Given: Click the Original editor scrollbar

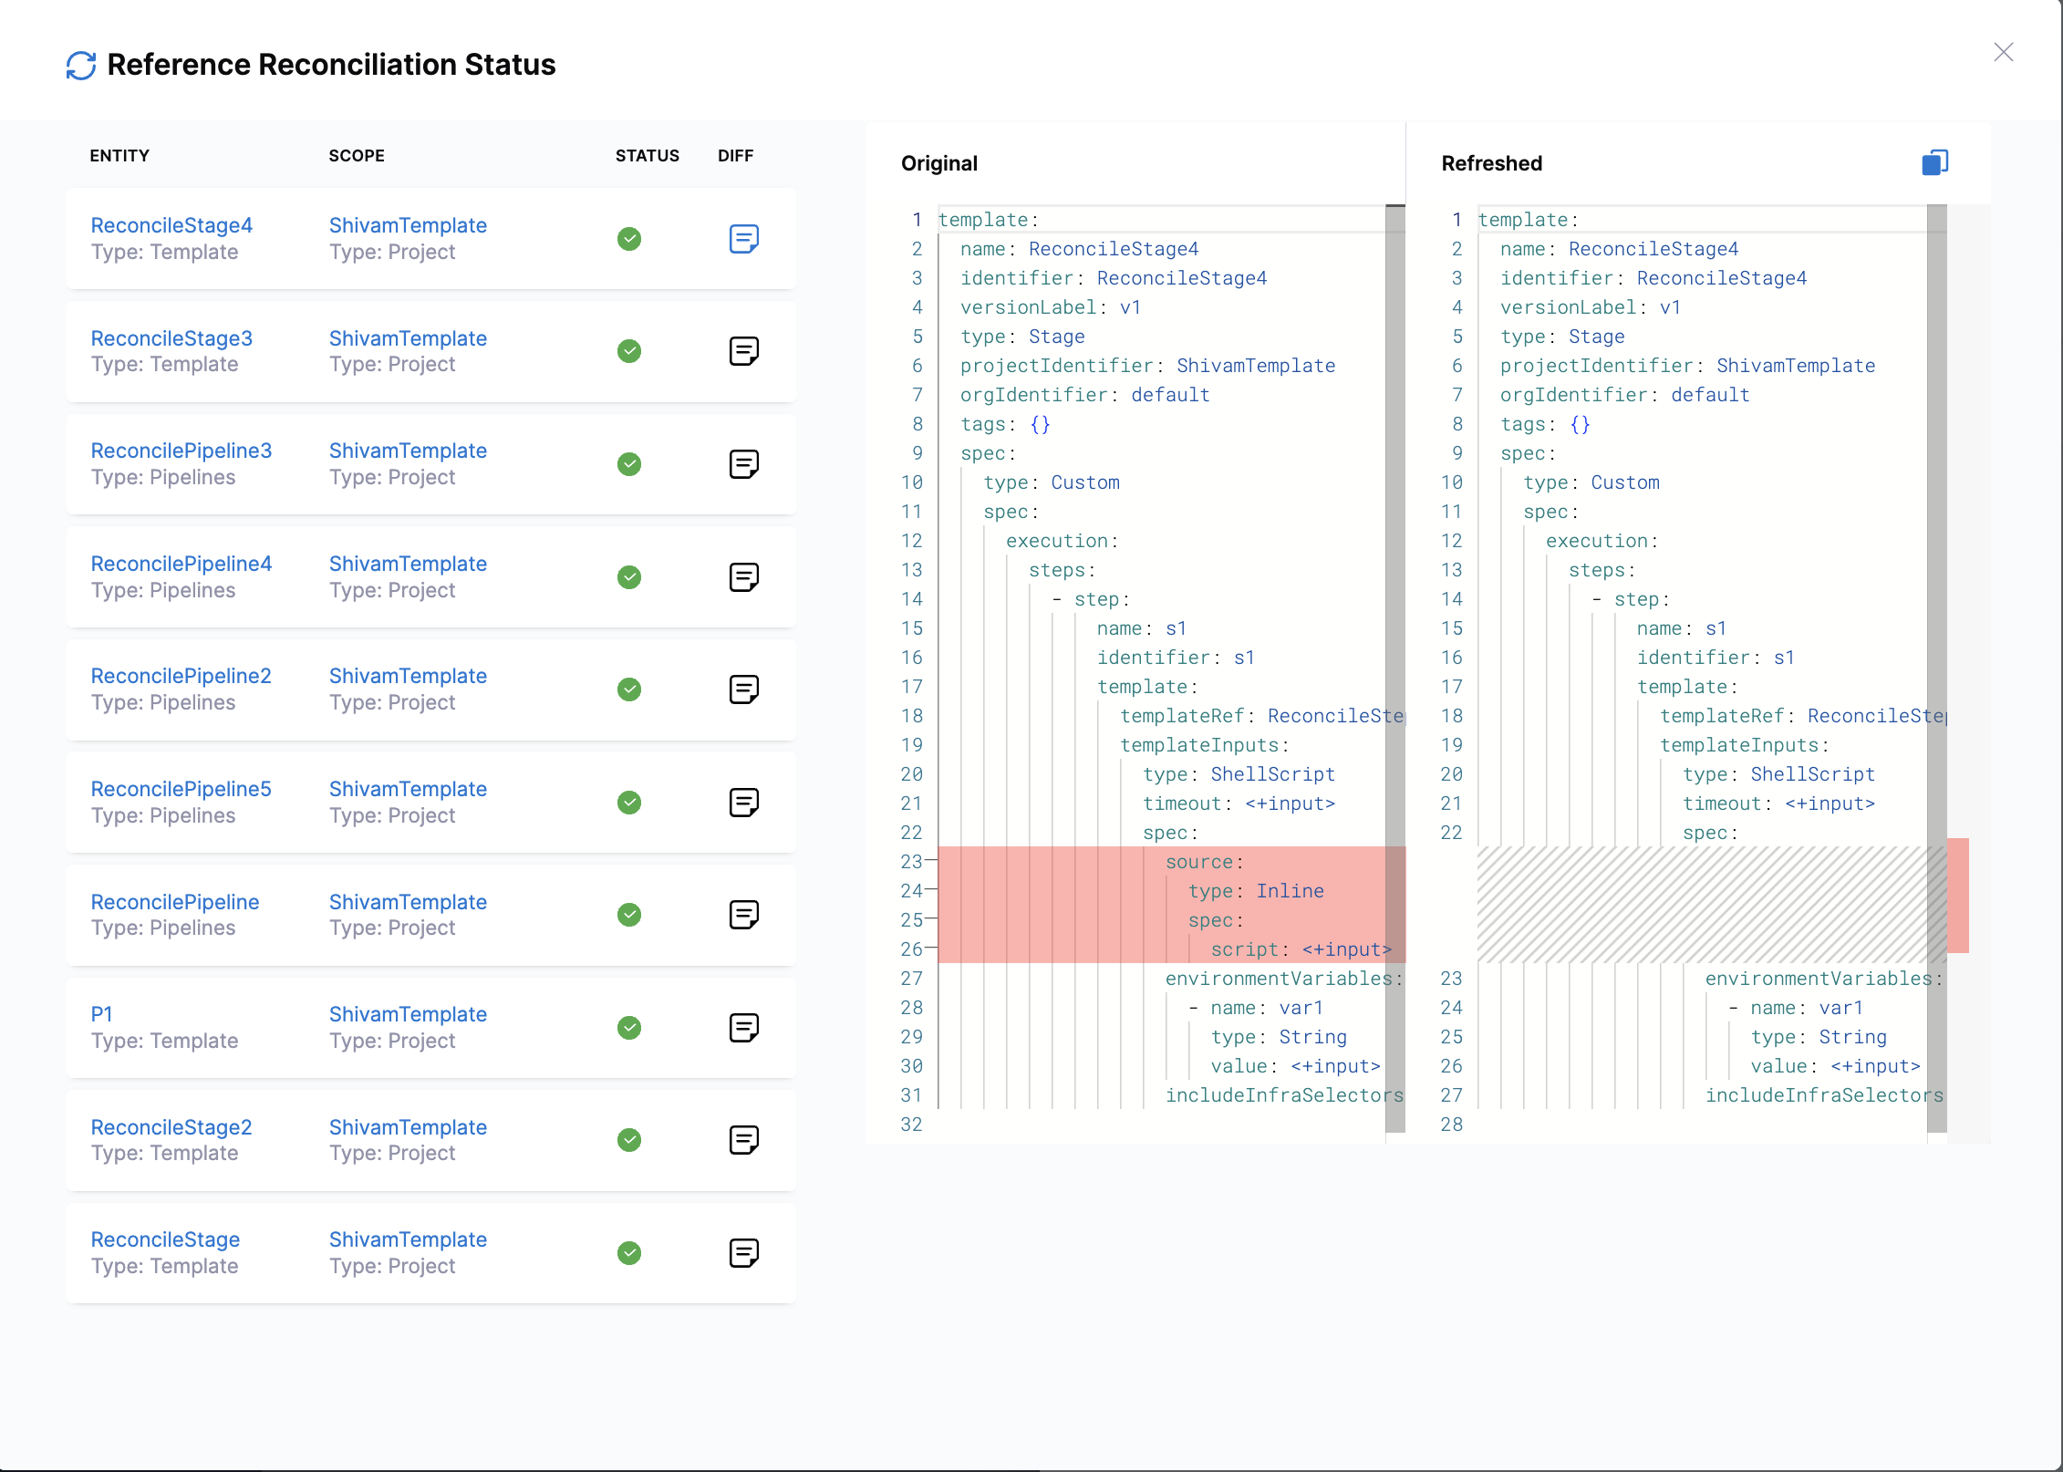Looking at the screenshot, I should tap(1394, 547).
